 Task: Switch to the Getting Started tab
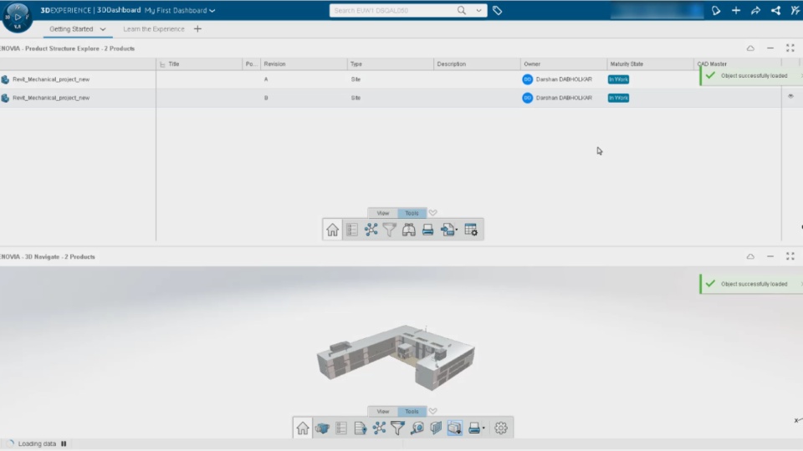tap(71, 29)
